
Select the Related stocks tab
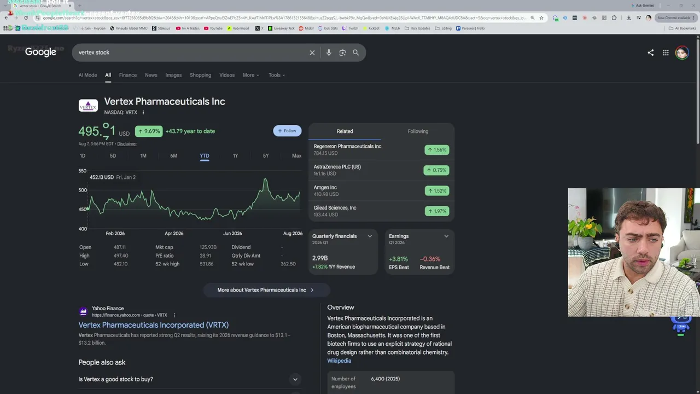[345, 131]
